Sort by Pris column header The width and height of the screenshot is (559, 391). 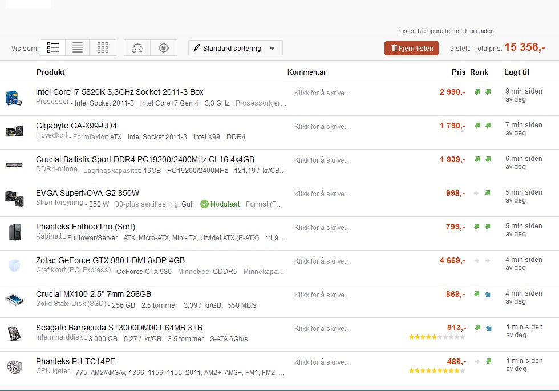point(459,72)
